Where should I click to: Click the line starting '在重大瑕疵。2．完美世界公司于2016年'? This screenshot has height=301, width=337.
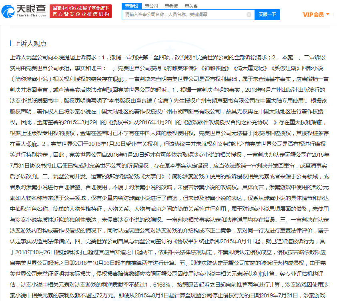[x=168, y=144]
